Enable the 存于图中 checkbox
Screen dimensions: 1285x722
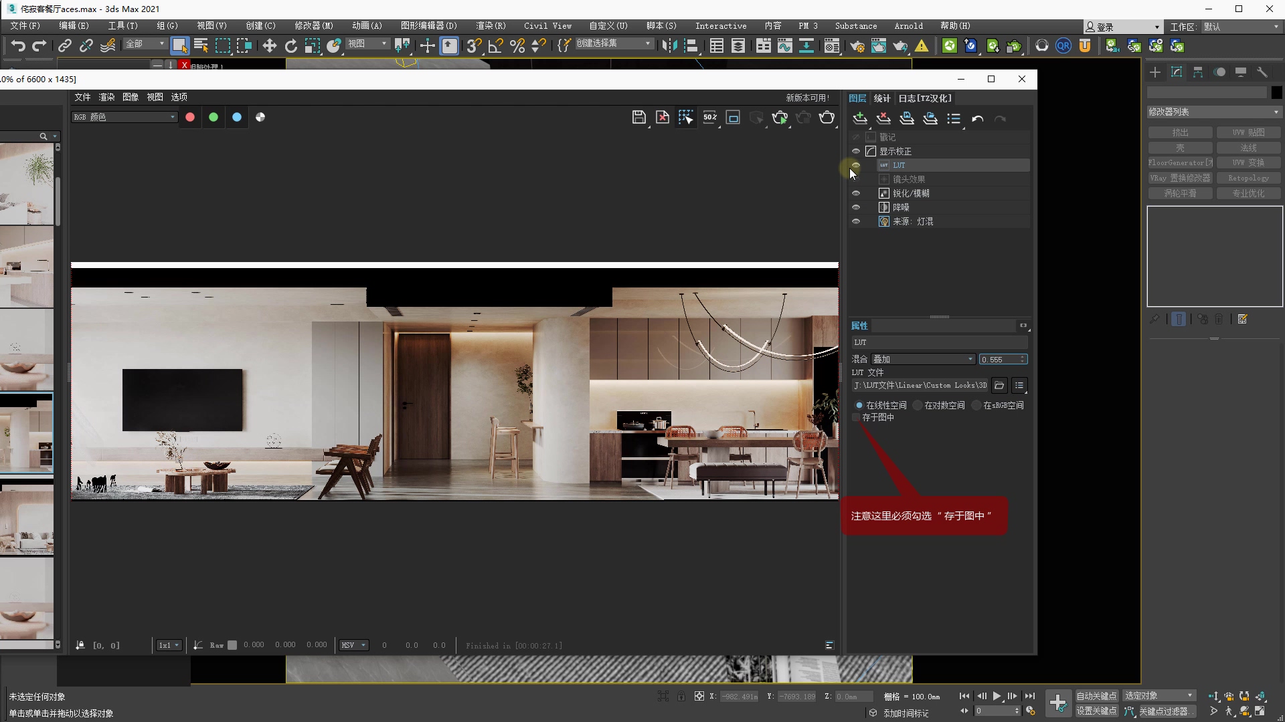pyautogui.click(x=856, y=417)
